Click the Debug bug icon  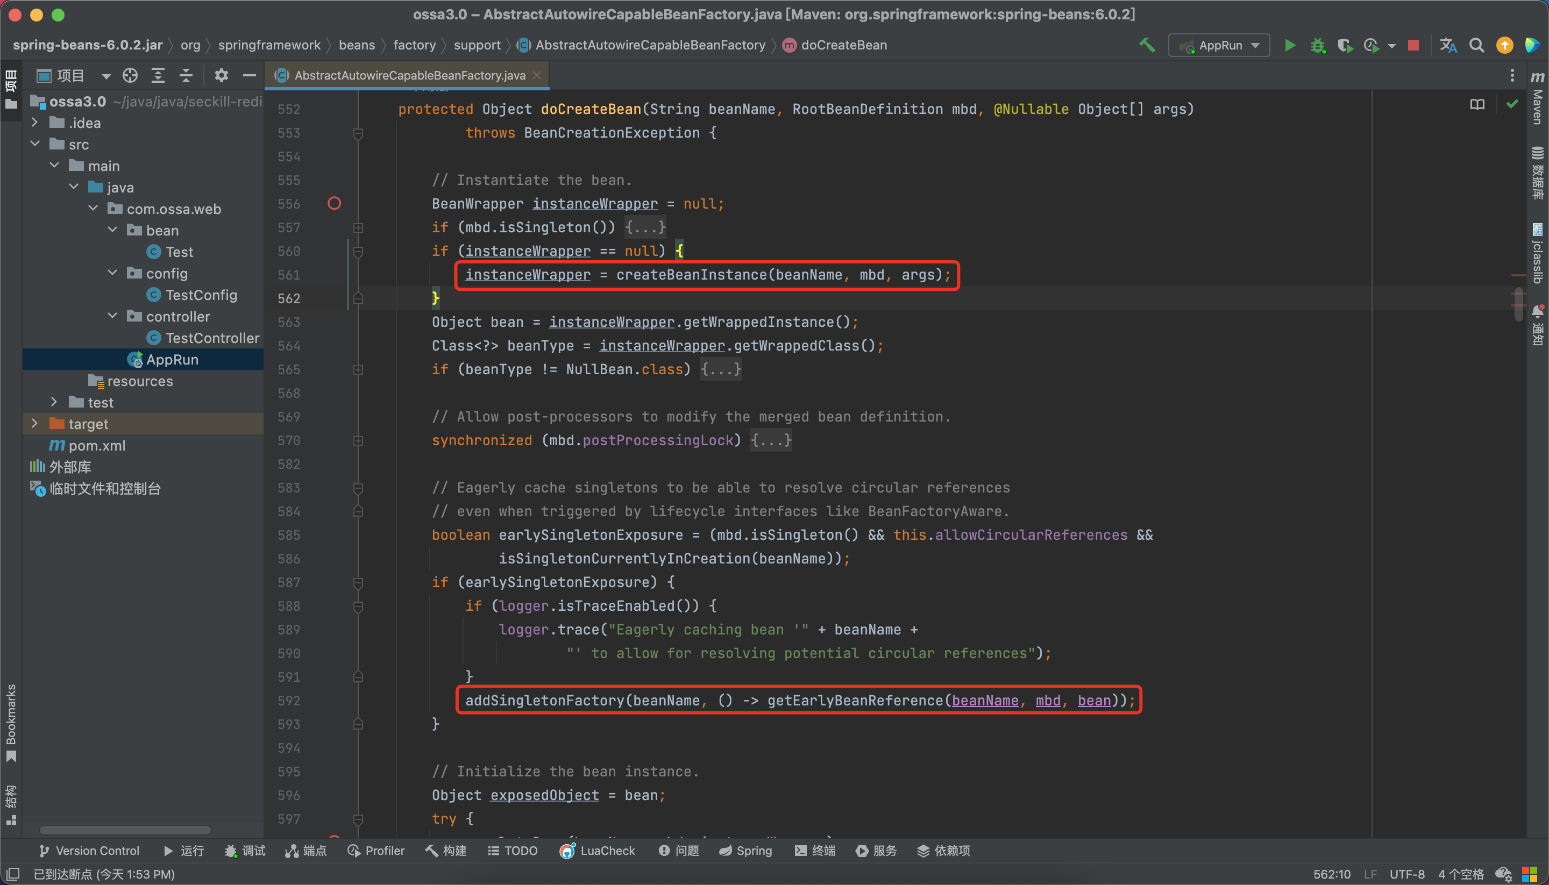tap(1317, 46)
